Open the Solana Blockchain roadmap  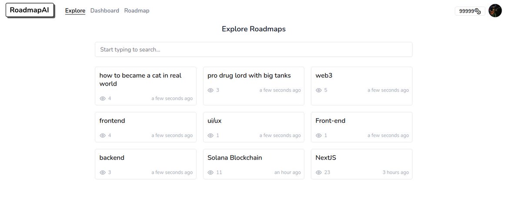point(234,157)
